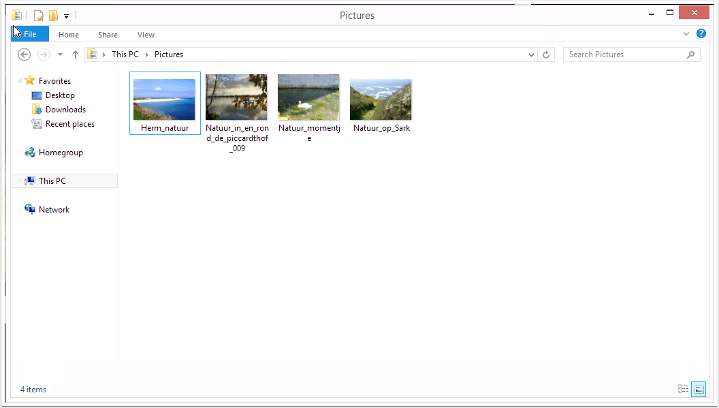719x408 pixels.
Task: Click the Properties icon in quick access toolbar
Action: point(39,16)
